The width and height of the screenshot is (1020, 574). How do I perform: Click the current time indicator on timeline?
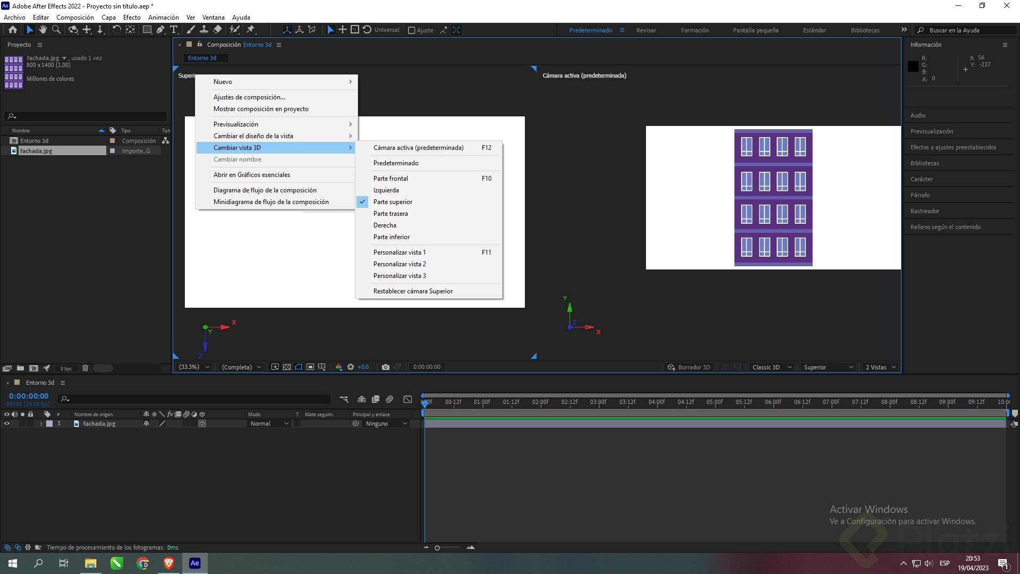coord(424,404)
